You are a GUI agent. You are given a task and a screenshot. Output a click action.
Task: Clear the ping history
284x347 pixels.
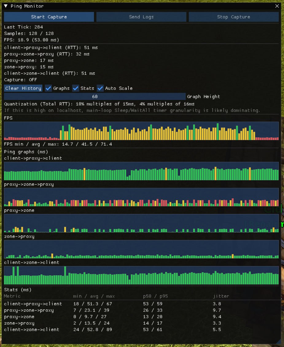click(23, 88)
